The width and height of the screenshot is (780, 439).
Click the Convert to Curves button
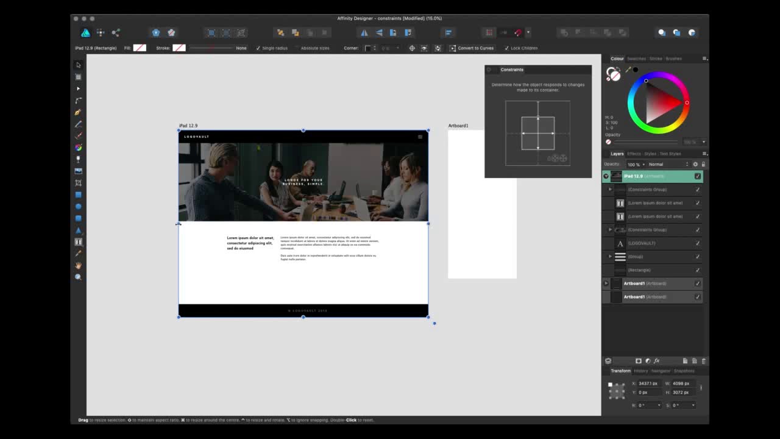click(472, 48)
